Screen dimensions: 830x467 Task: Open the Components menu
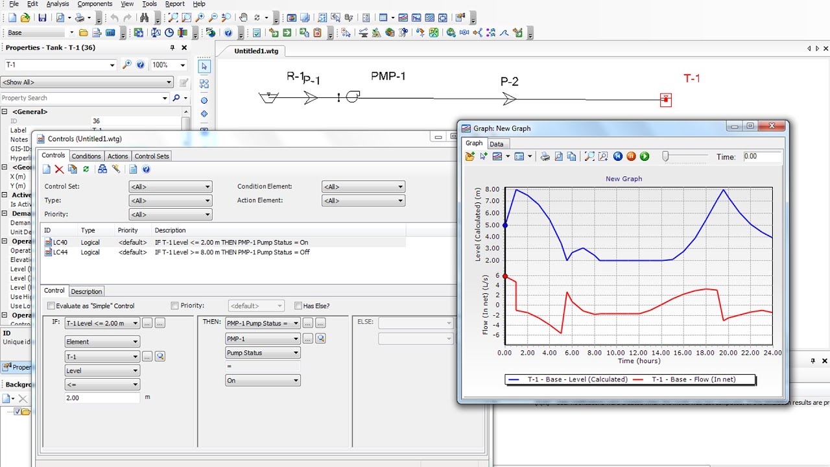pos(95,4)
